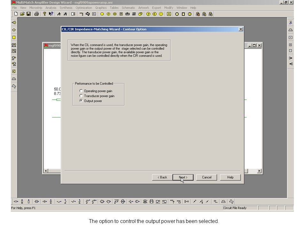The height and width of the screenshot is (230, 307).
Task: Open the Microstrip menu
Action: [35, 8]
